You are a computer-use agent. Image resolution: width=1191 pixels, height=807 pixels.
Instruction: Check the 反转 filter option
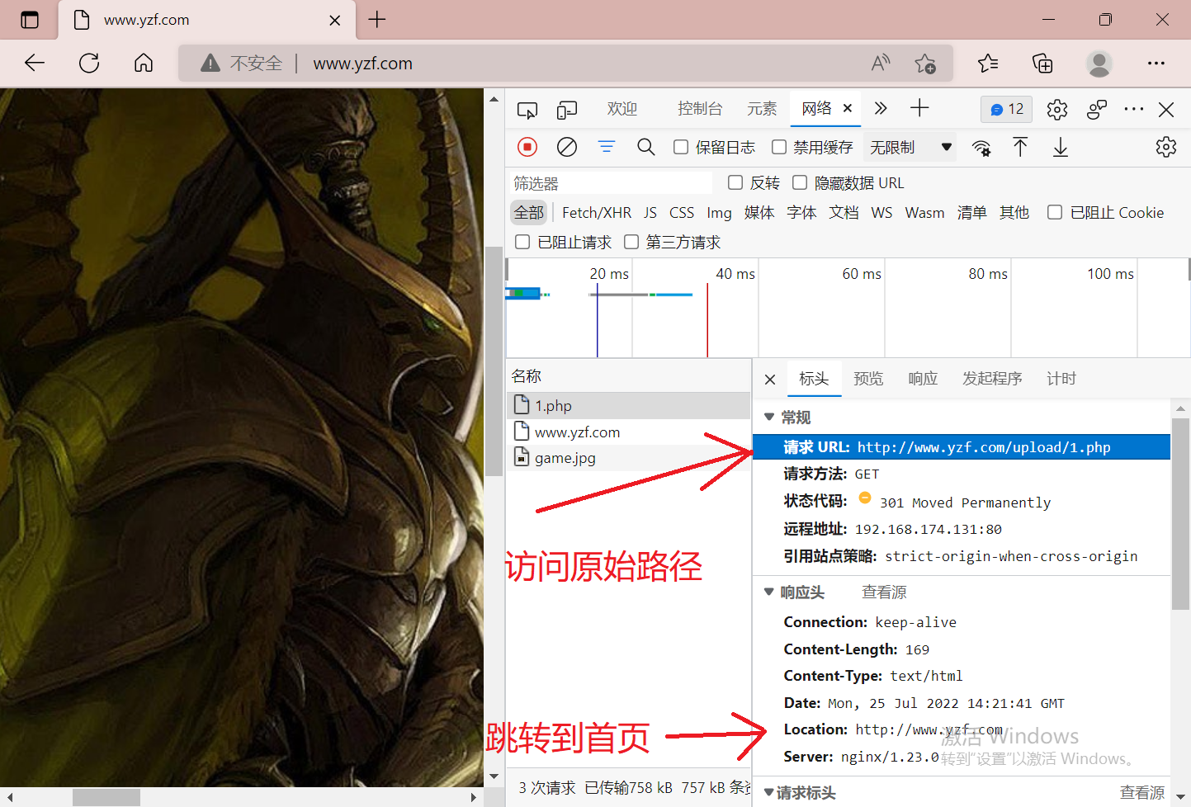(x=735, y=182)
